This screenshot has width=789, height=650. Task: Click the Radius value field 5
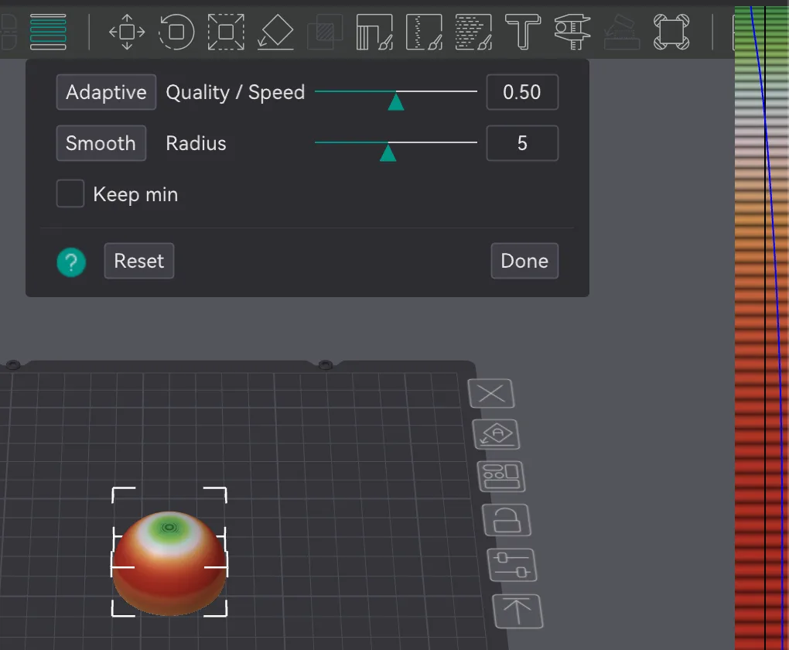pos(522,143)
